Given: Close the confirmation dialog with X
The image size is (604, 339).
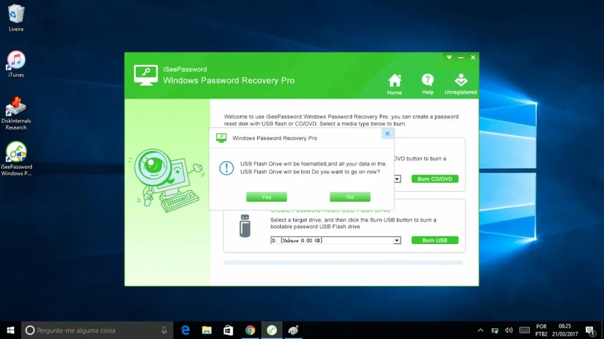Looking at the screenshot, I should 388,133.
